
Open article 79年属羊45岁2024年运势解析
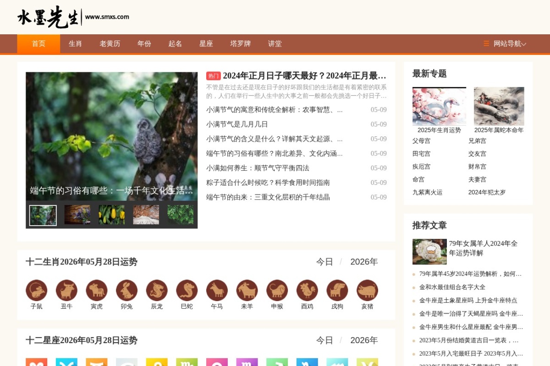(x=471, y=274)
